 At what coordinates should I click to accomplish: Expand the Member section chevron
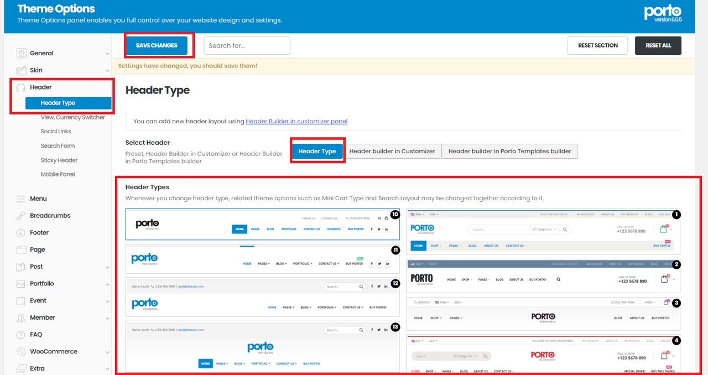[107, 318]
